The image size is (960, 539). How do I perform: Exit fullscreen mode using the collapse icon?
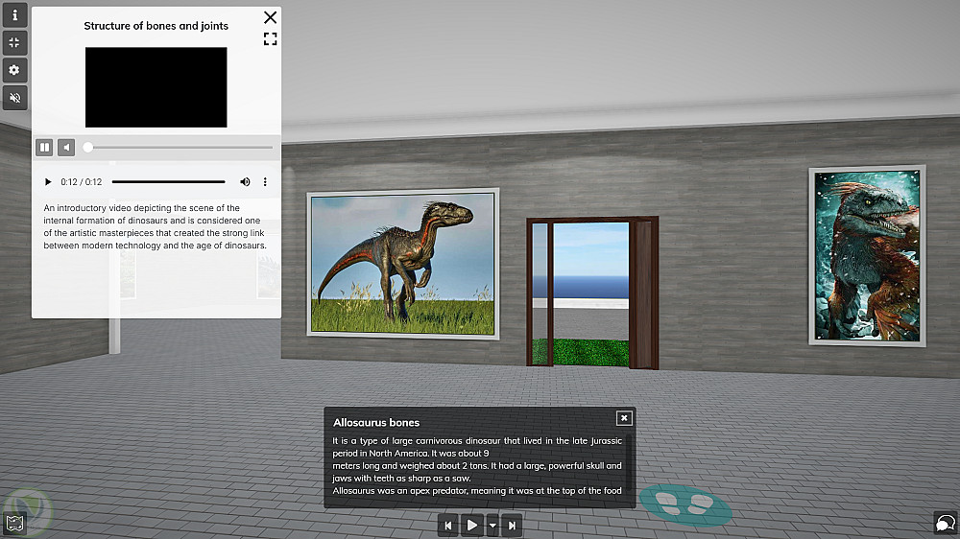(x=14, y=43)
